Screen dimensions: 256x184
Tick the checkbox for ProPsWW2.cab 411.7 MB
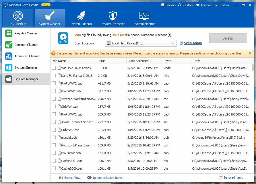(54, 83)
